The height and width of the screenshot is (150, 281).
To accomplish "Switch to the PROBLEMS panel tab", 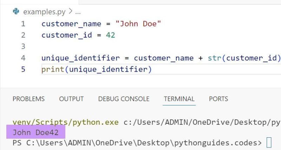I will click(28, 99).
